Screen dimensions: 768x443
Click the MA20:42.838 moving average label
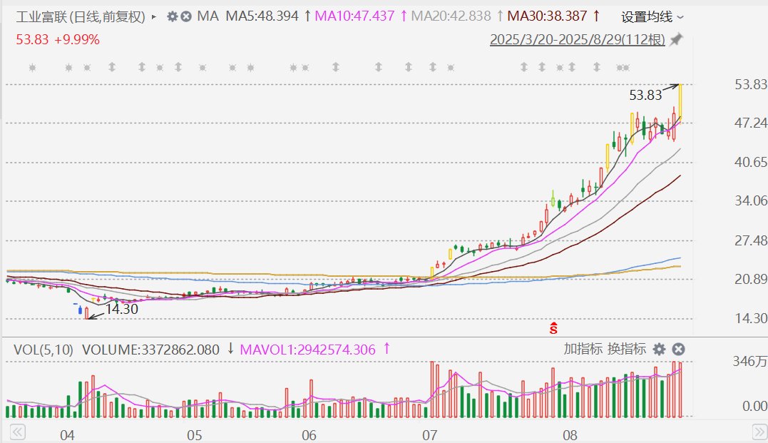pos(451,16)
